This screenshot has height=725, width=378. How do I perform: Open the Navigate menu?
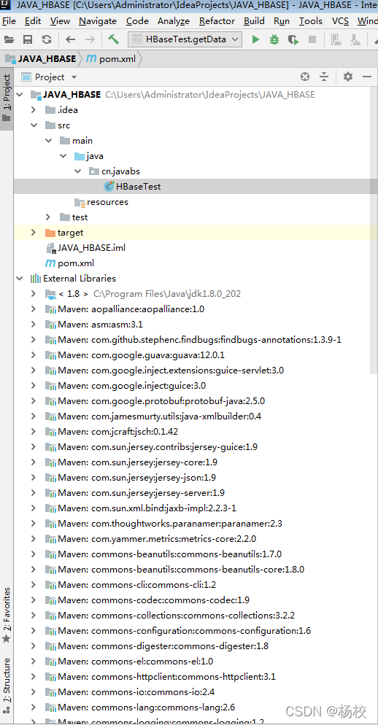98,21
